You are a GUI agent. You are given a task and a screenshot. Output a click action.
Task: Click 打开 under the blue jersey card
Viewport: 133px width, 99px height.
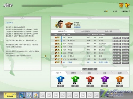pyautogui.click(x=60, y=86)
